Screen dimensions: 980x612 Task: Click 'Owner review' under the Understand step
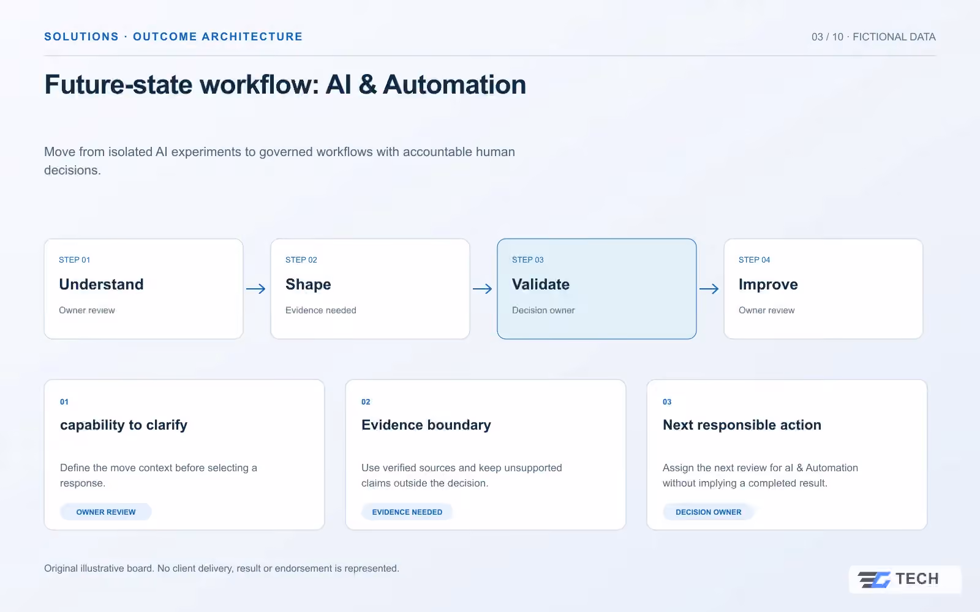pos(87,310)
